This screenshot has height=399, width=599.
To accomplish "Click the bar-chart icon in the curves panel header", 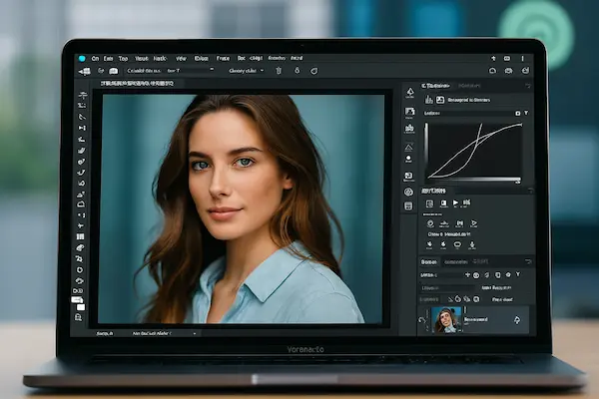I will click(429, 100).
